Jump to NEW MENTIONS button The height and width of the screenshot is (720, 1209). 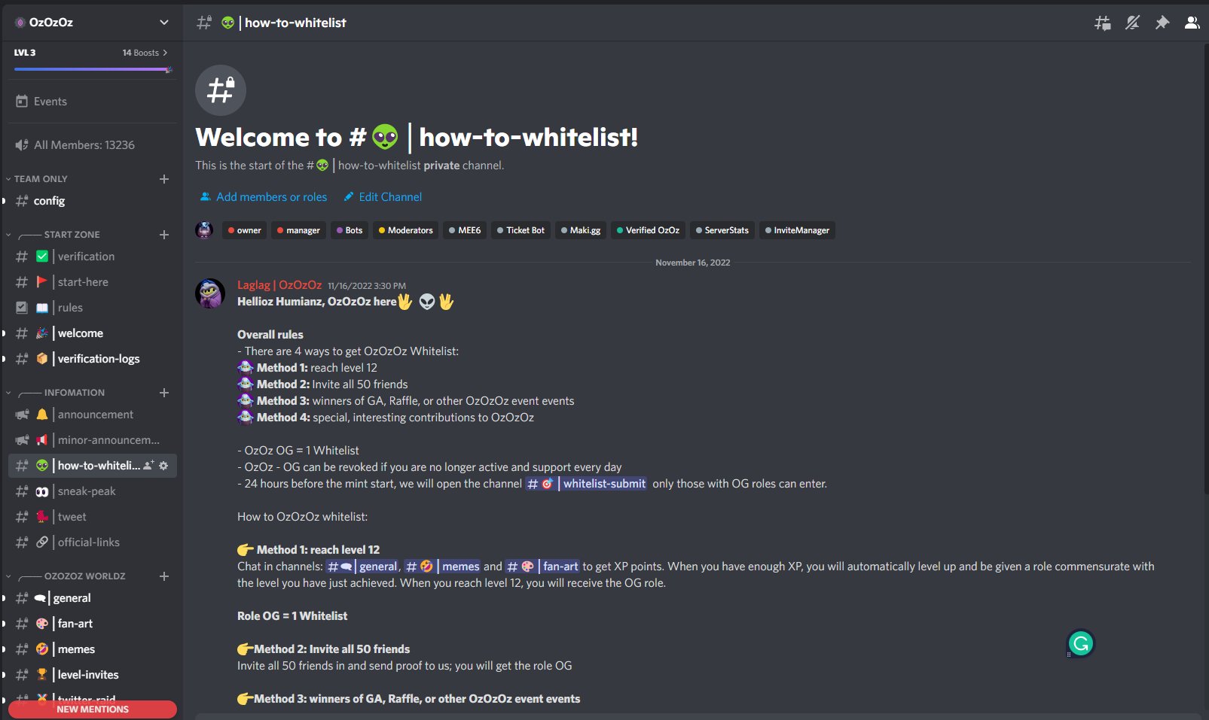(x=92, y=709)
